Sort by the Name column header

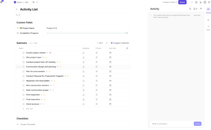click(21, 48)
